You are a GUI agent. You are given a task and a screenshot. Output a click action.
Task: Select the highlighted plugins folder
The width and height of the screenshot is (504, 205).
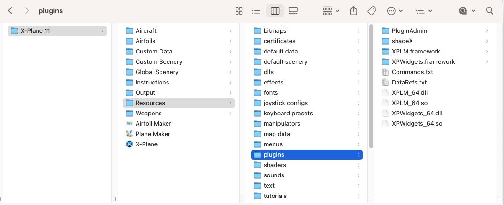[x=307, y=154]
